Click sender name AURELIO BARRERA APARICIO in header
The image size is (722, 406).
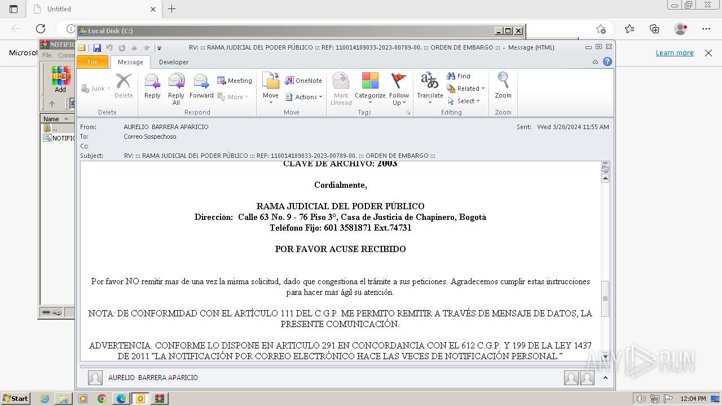click(166, 127)
